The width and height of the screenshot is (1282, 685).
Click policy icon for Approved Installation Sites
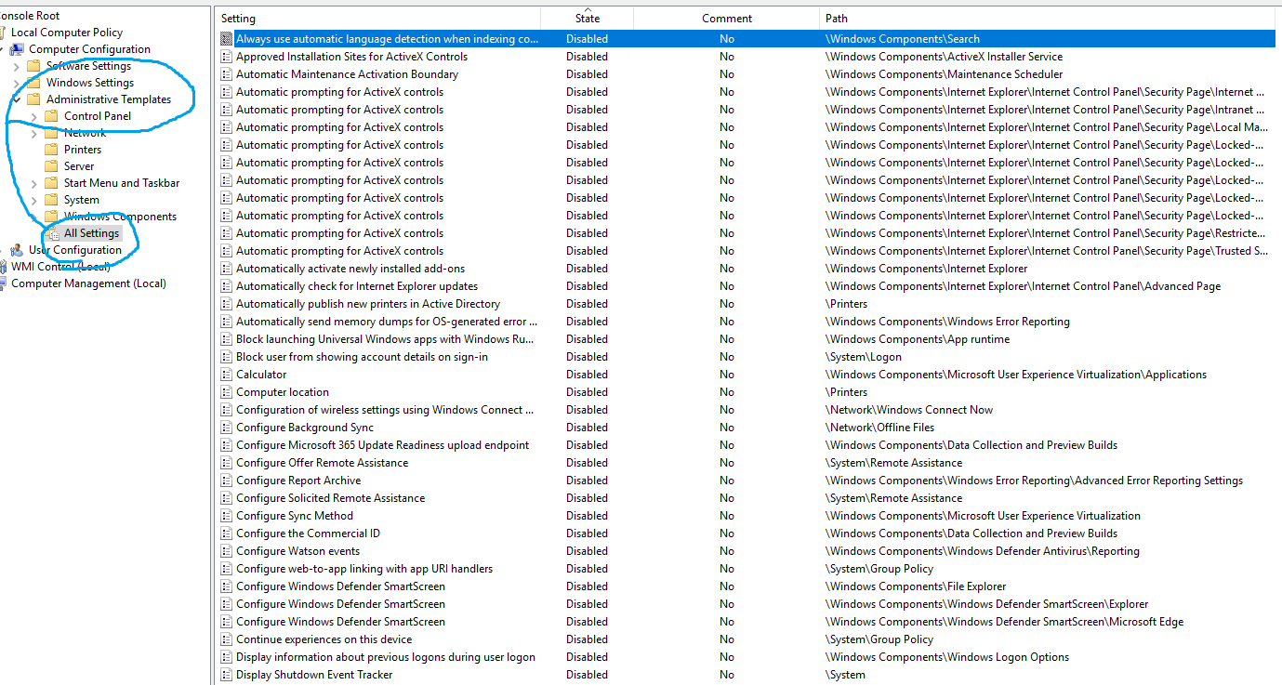[x=227, y=57]
